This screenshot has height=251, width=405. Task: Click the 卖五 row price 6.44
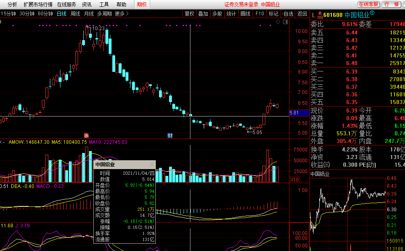352,33
